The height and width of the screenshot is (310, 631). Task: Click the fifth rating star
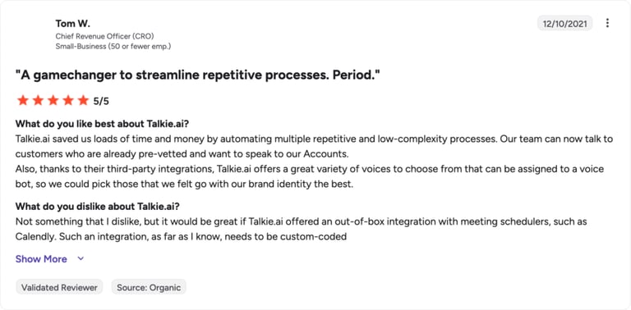tap(83, 100)
